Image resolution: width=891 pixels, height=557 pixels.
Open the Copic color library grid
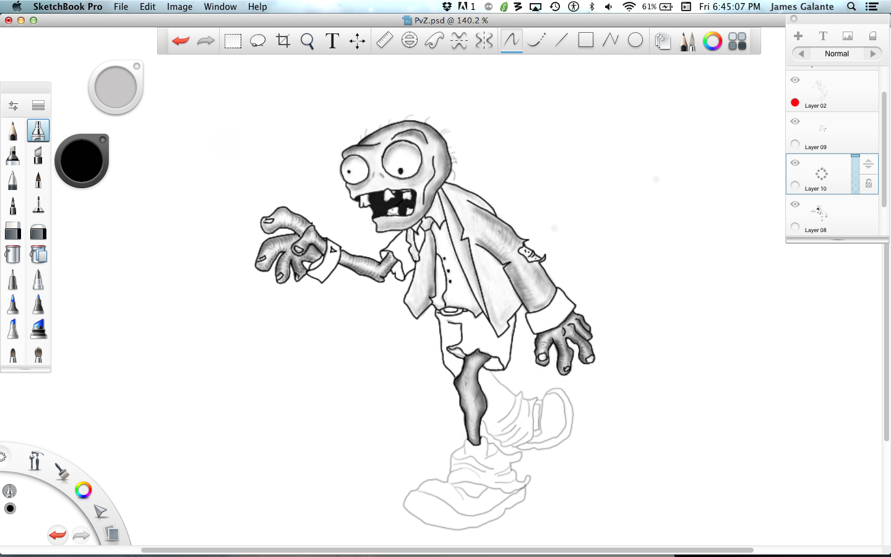[x=737, y=41]
